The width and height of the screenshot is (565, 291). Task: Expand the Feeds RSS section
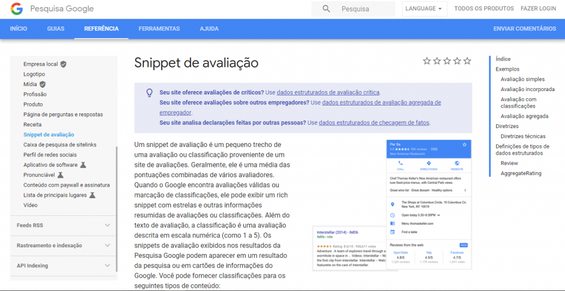[x=63, y=225]
